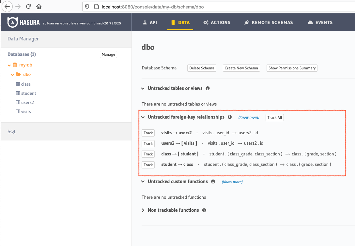
Task: Collapse Untracked foreign-key relationships section
Action: [143, 117]
